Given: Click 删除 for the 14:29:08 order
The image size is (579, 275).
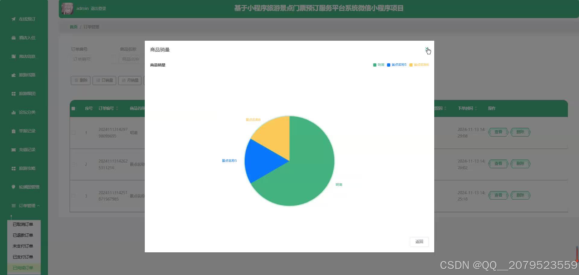Looking at the screenshot, I should click(520, 132).
